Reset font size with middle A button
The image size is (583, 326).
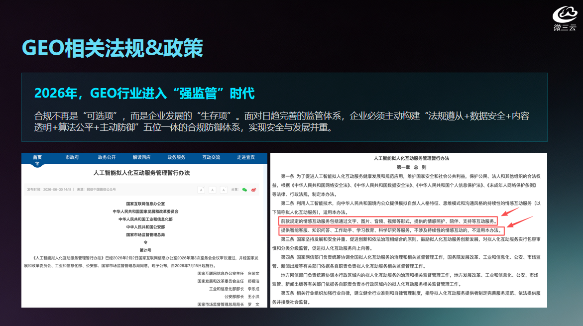coord(212,190)
